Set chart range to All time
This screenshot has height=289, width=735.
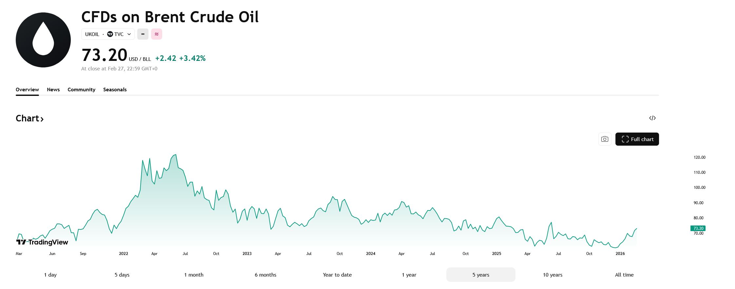click(x=624, y=275)
